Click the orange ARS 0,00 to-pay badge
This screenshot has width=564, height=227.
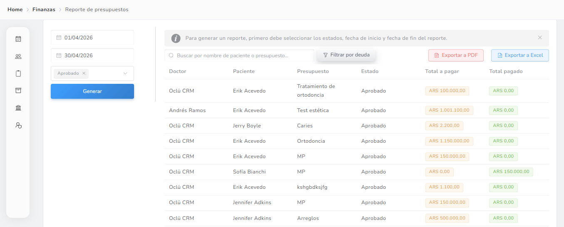pos(440,172)
